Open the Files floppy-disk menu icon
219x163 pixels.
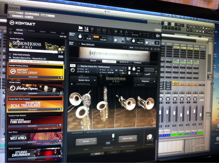click(116, 32)
